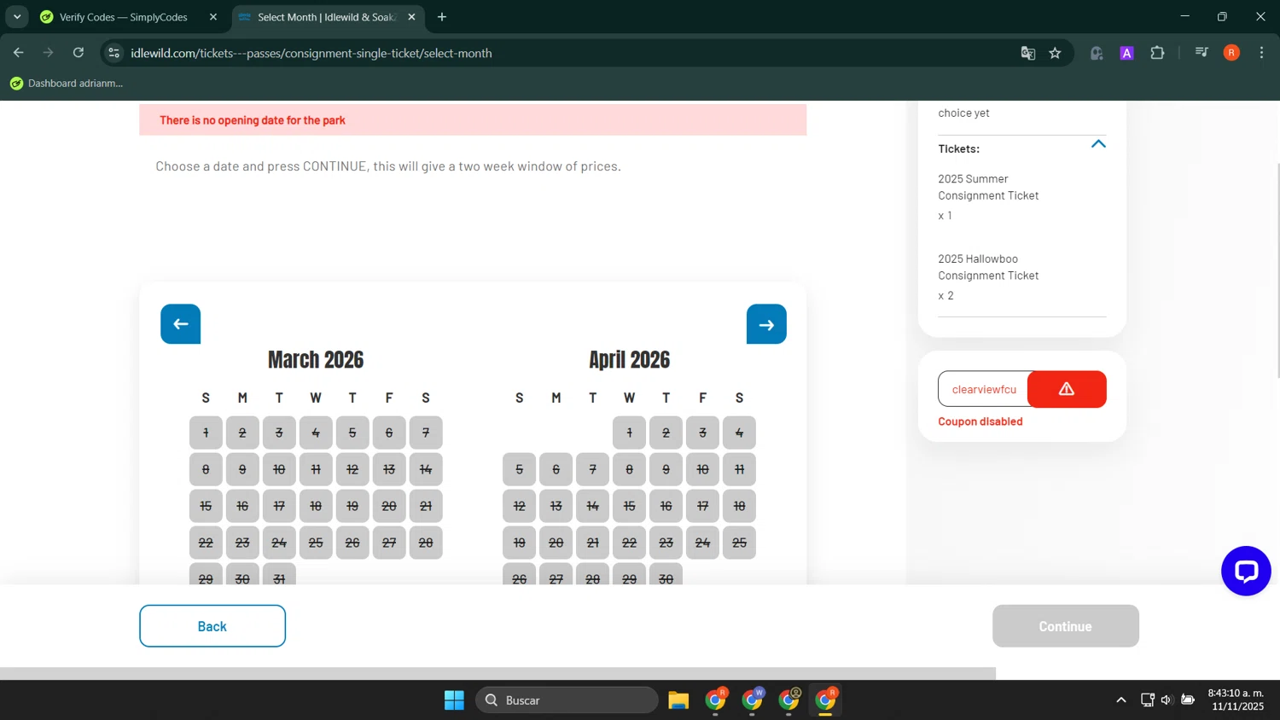The image size is (1280, 720).
Task: Open the Windows Start menu
Action: tap(454, 700)
